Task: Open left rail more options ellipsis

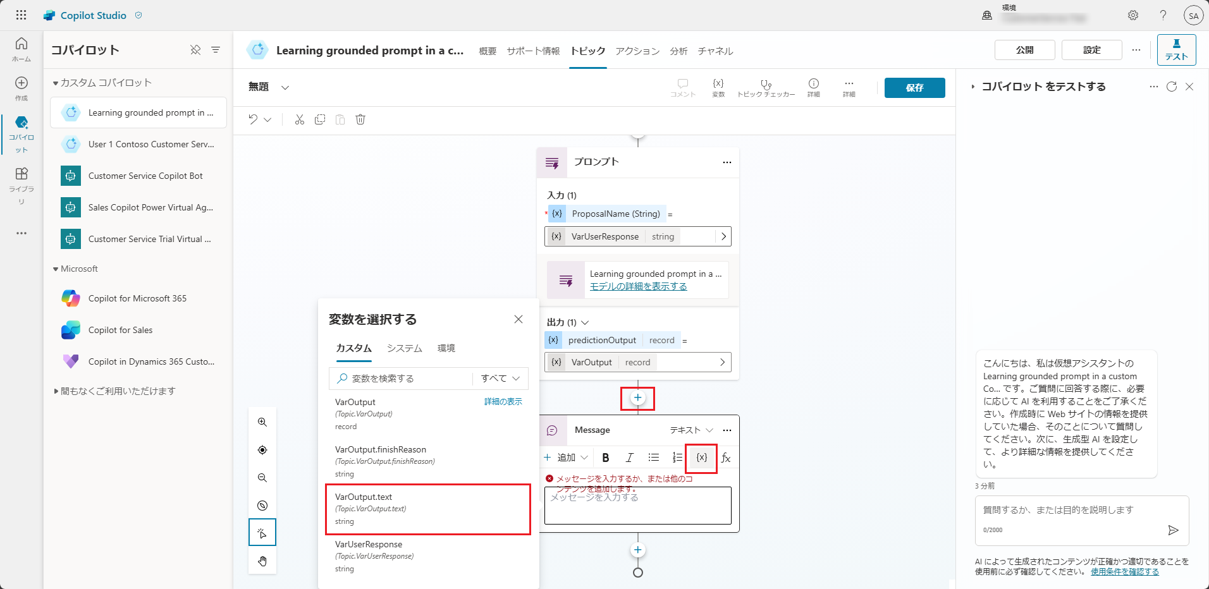Action: coord(21,233)
